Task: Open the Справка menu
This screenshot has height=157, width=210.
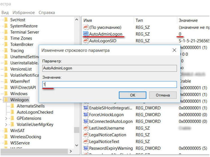Action: (47, 13)
